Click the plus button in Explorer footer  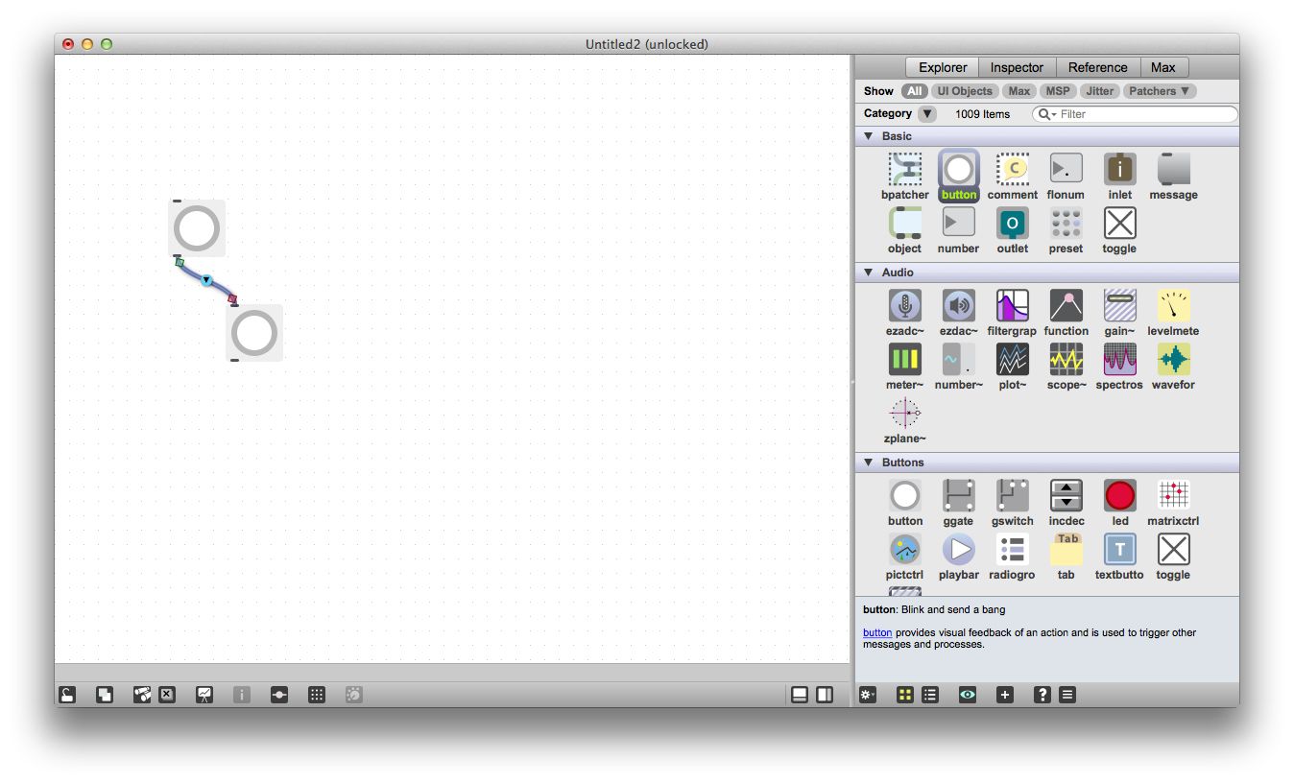[1004, 694]
